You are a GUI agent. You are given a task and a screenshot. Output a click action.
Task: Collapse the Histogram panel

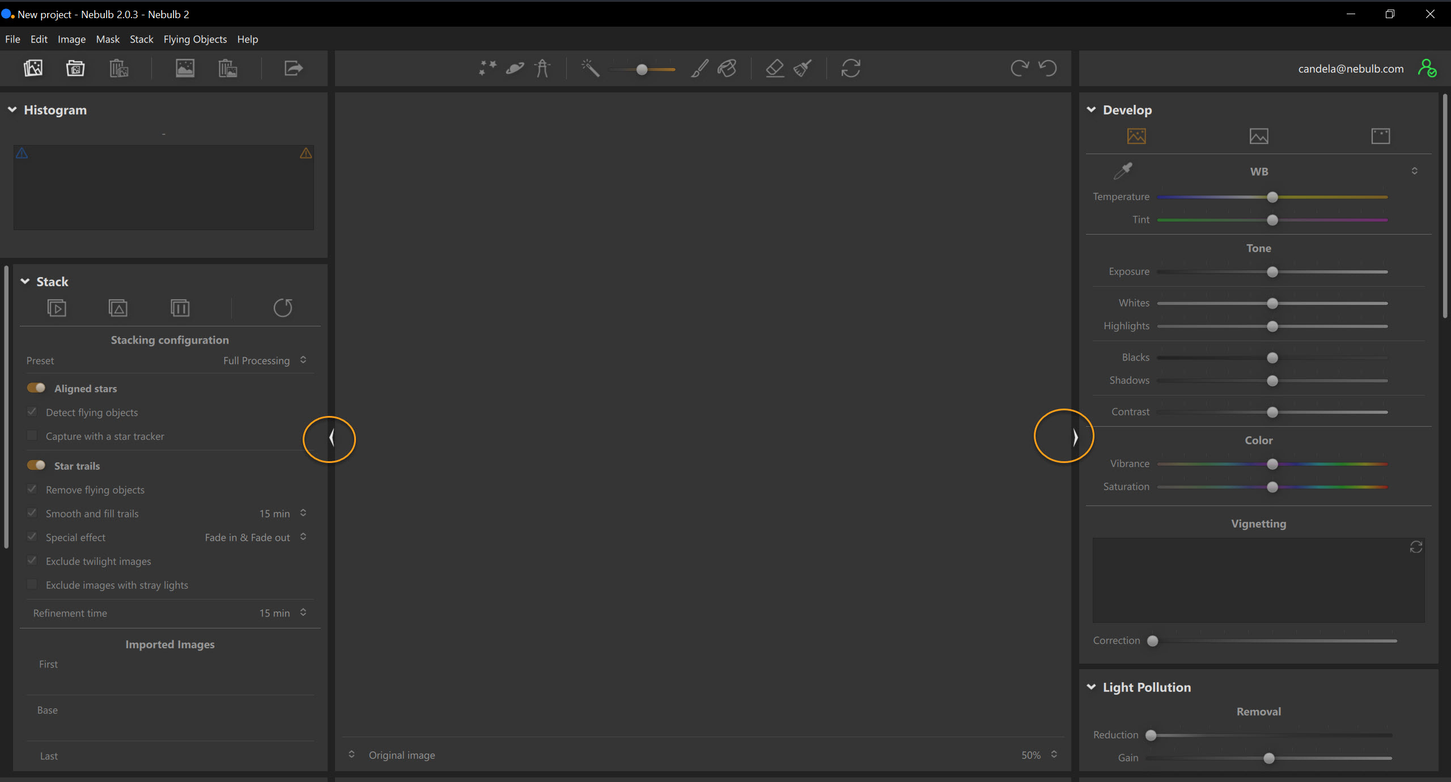[x=12, y=110]
